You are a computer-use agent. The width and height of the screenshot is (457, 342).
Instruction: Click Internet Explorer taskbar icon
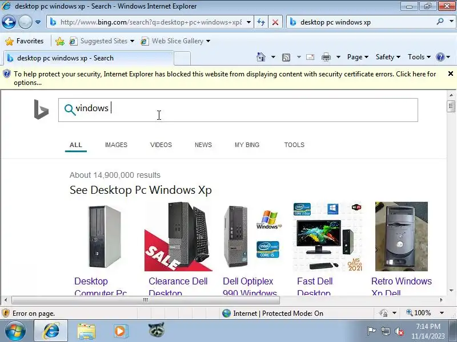(x=51, y=331)
